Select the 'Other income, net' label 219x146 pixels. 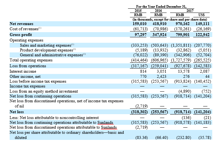pyautogui.click(x=25, y=77)
